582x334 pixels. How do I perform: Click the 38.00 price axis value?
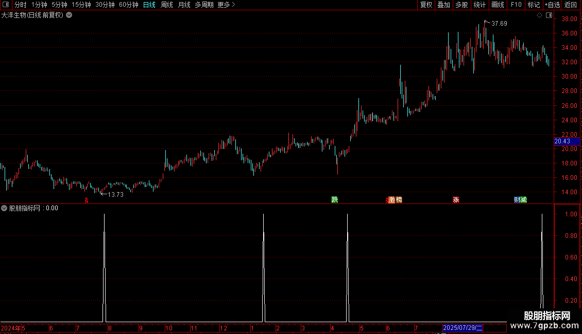(x=569, y=19)
